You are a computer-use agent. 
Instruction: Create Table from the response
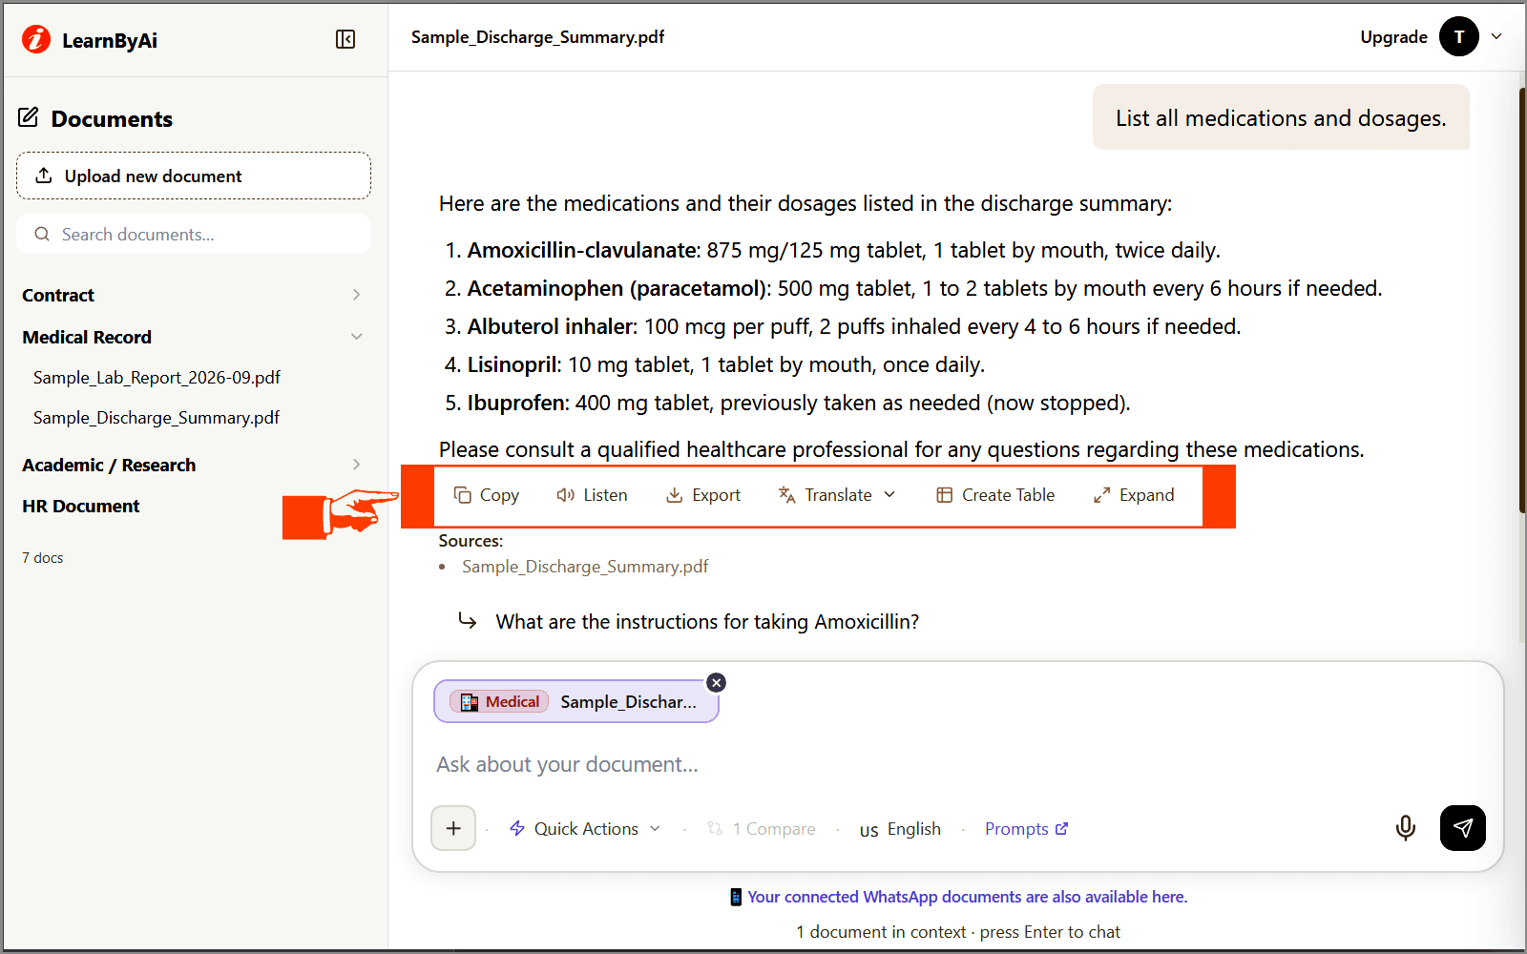coord(995,495)
